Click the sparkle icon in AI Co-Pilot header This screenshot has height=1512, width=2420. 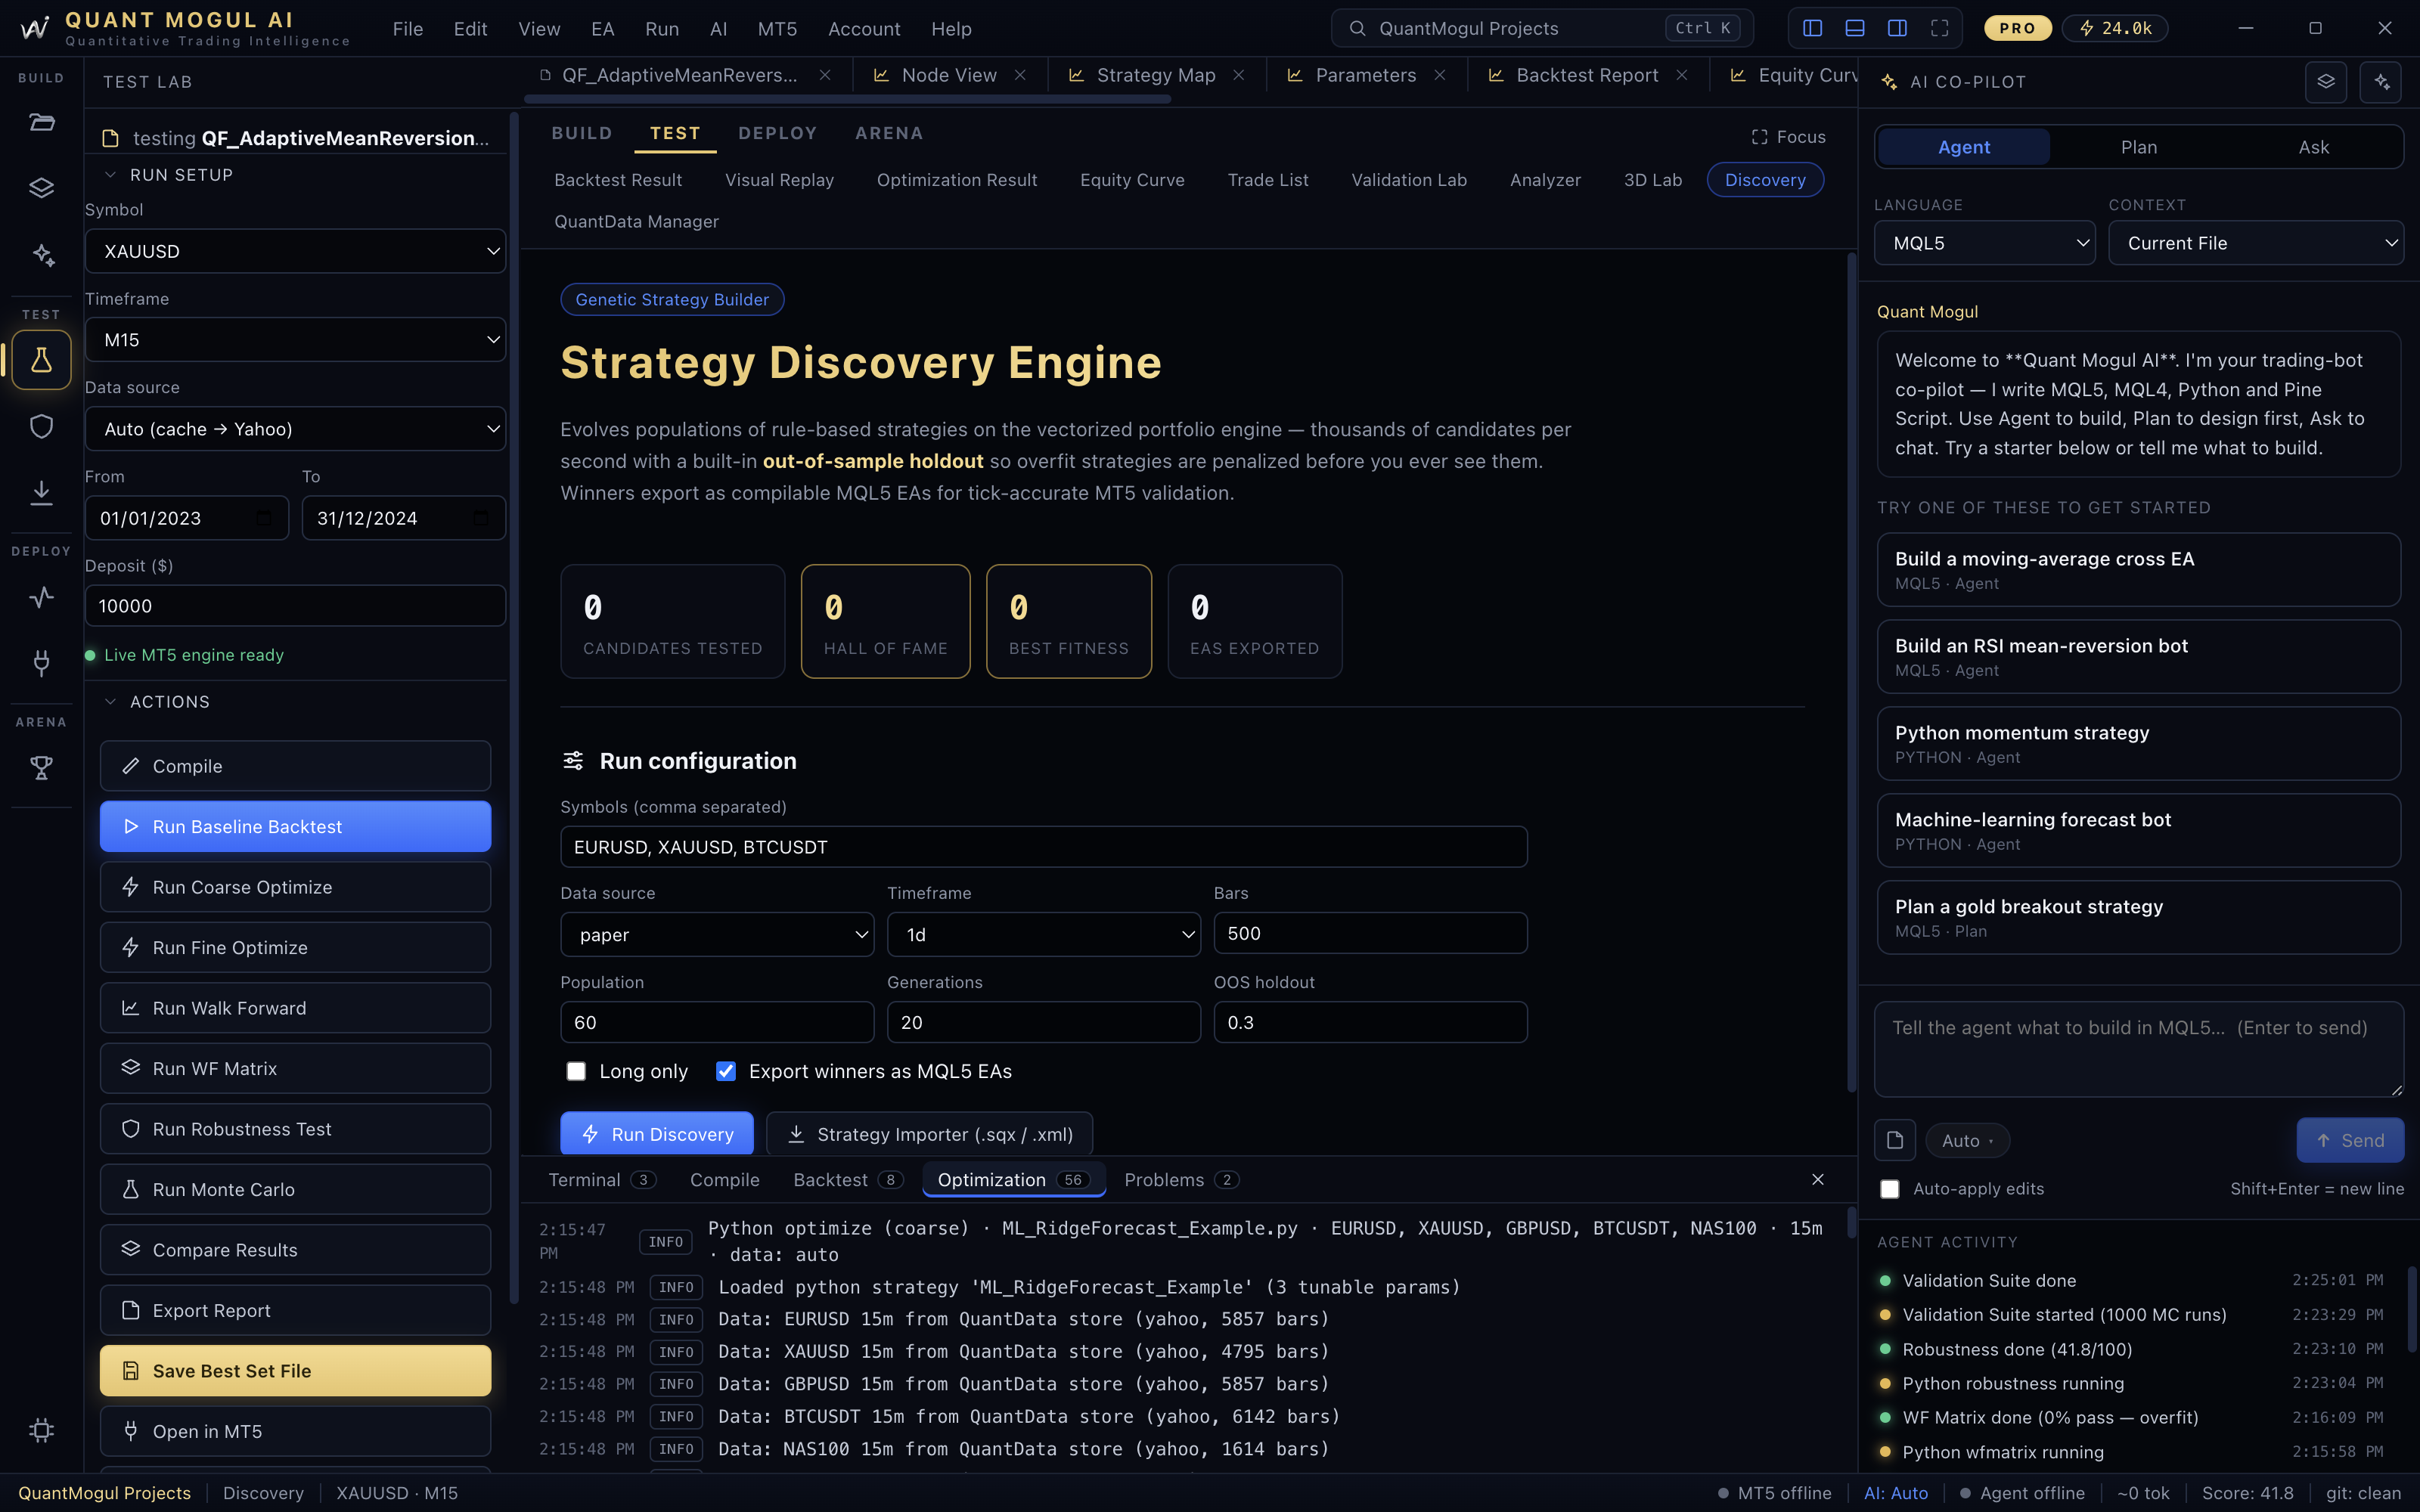(x=2381, y=82)
